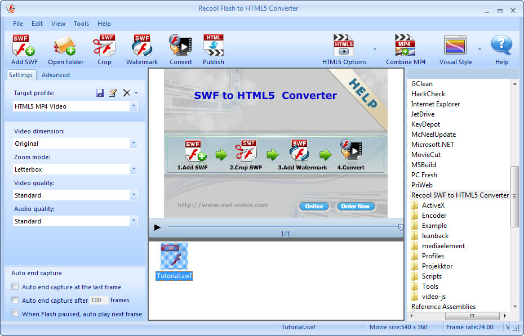This screenshot has height=336, width=524.
Task: Click the Order Now button
Action: [355, 206]
